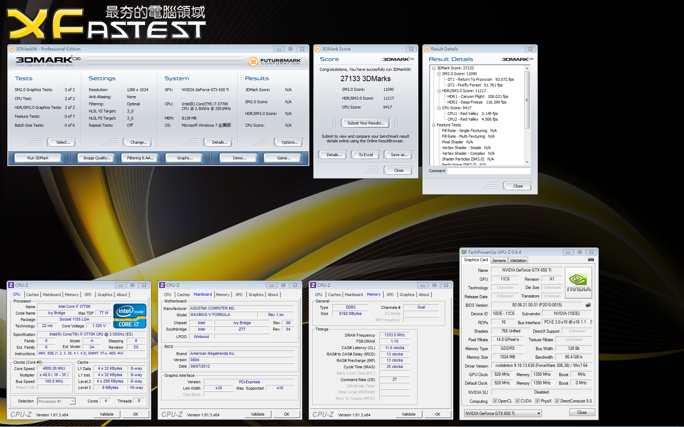The image size is (684, 427).
Task: Collapse the SM2.0 Score: 11090 tree node
Action: pos(439,74)
